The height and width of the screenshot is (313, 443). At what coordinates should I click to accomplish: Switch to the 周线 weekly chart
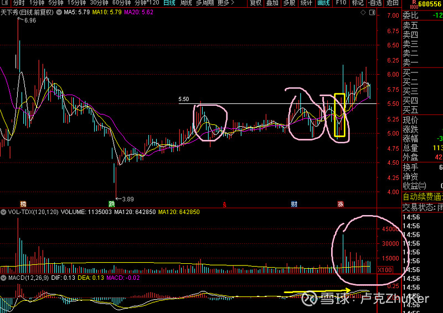pos(186,3)
